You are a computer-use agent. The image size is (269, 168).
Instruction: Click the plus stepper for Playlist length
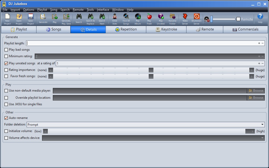259,43
